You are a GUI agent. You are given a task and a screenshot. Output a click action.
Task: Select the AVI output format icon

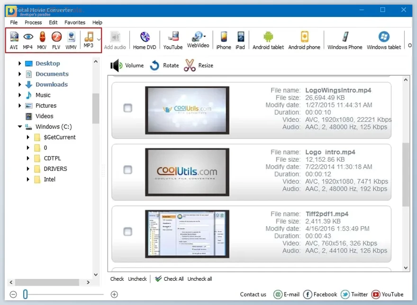click(14, 40)
